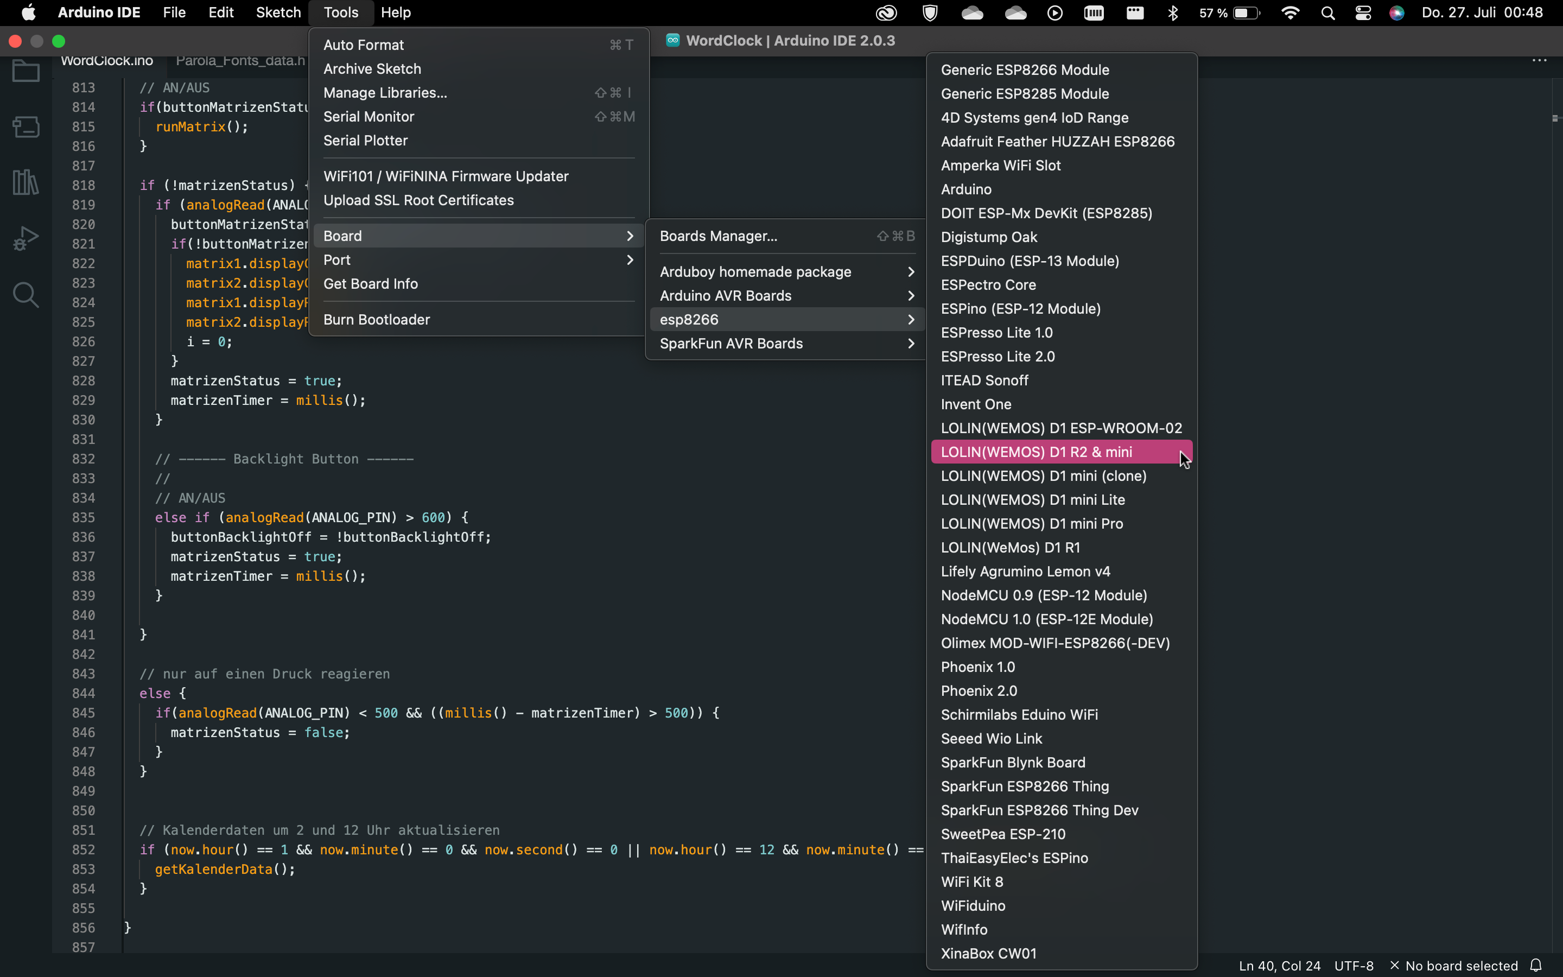
Task: Expand Arduino AVR Boards submenu
Action: point(787,295)
